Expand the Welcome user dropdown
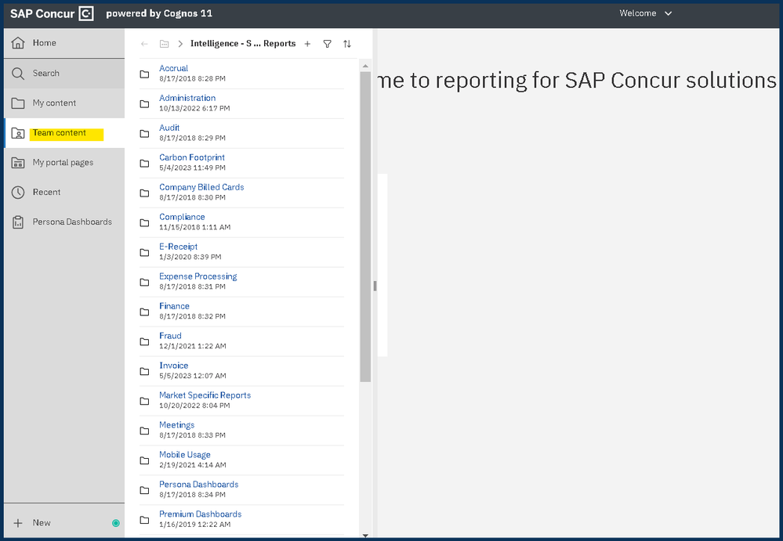783x541 pixels. (646, 13)
